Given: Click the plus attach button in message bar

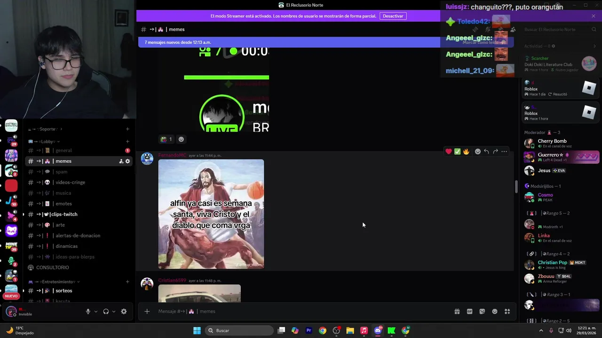Looking at the screenshot, I should click(x=147, y=311).
